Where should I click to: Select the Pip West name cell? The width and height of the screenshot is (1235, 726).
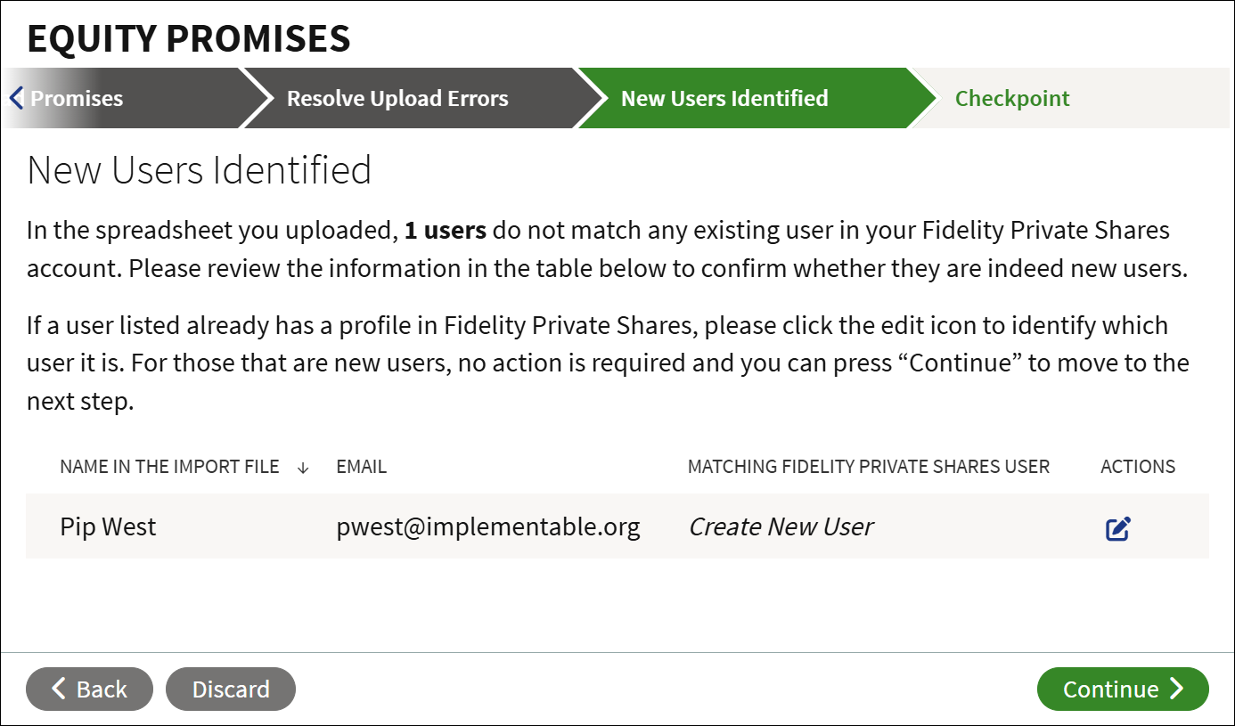tap(108, 527)
